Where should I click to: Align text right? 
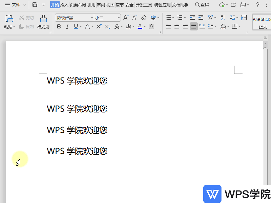tap(185, 27)
